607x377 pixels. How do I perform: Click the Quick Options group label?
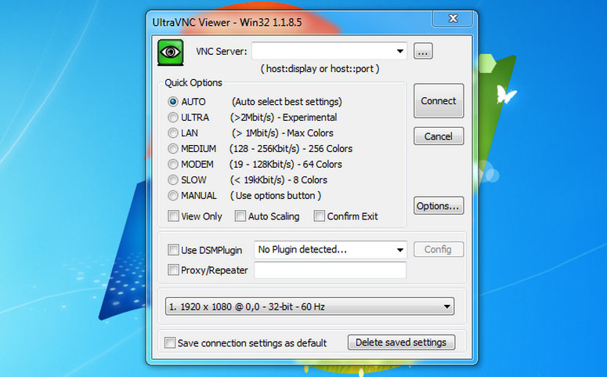coord(193,83)
